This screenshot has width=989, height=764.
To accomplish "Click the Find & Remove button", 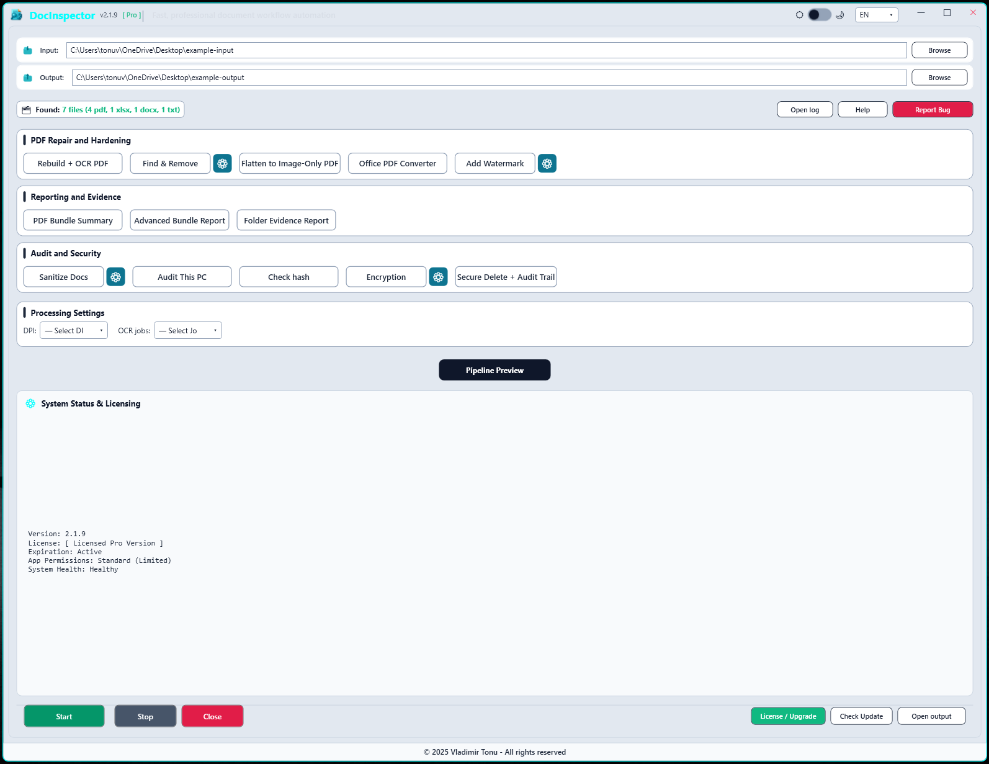I will (x=170, y=164).
